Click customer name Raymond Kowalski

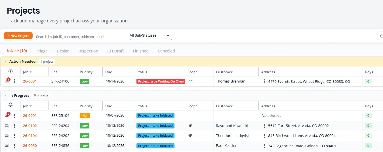pos(233,126)
